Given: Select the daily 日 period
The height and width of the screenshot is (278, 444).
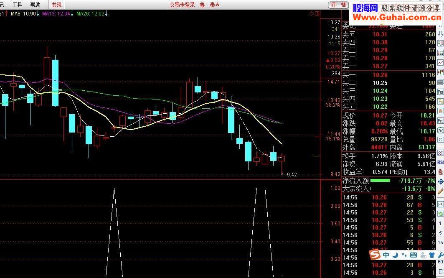Looking at the screenshot, I should tap(440, 271).
